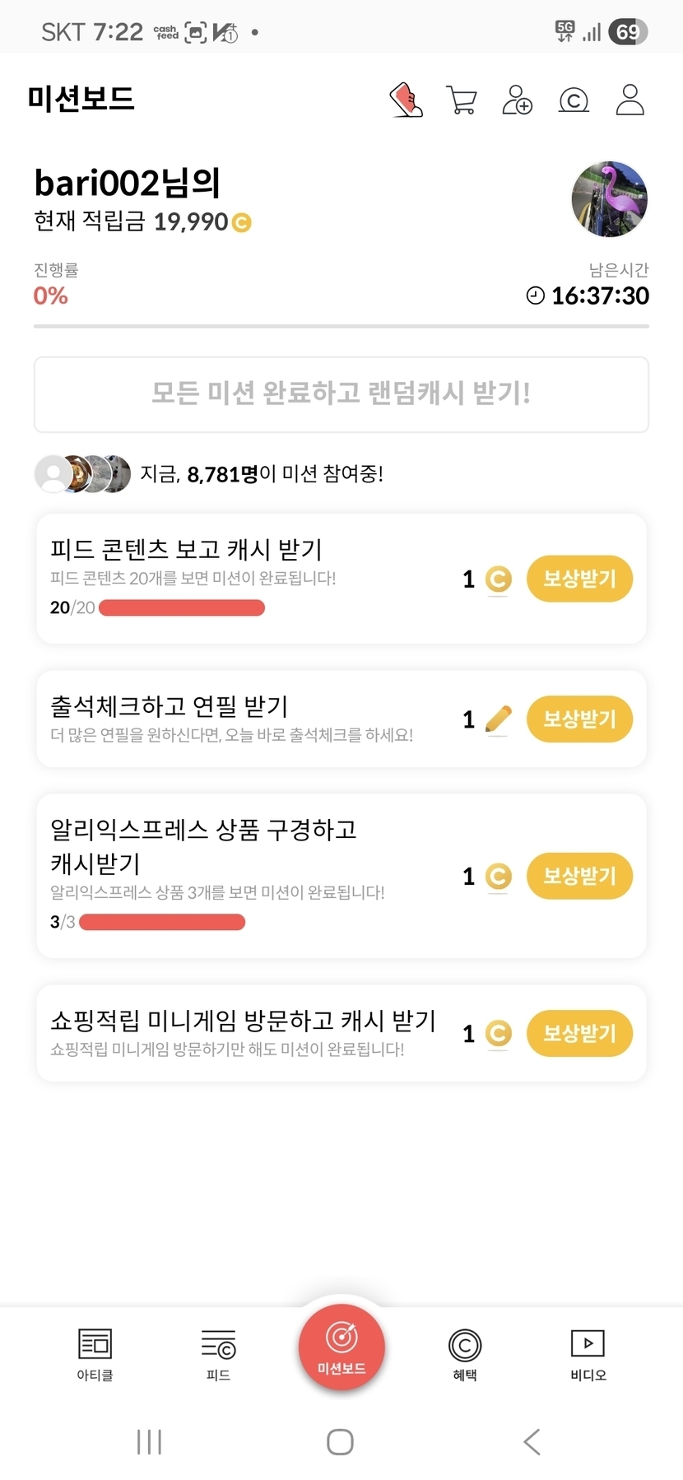Claim reward for AliExpress browsing mission
Image resolution: width=683 pixels, height=1480 pixels.
coord(579,876)
